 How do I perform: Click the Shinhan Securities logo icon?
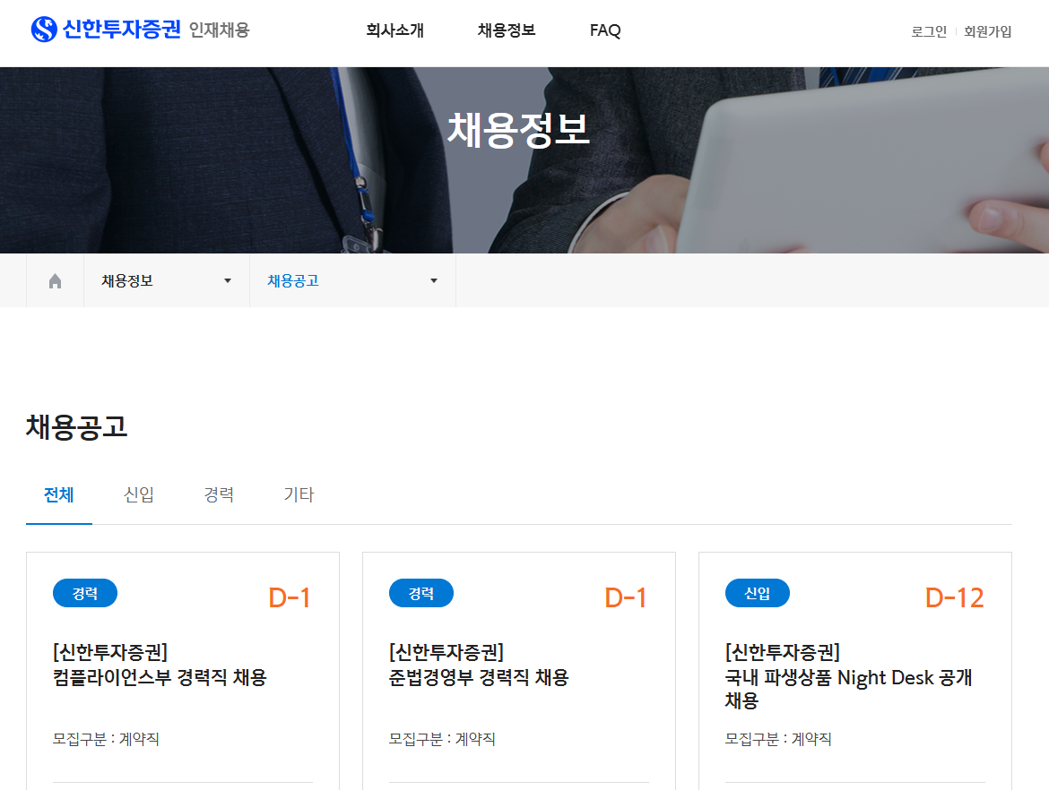tap(44, 30)
